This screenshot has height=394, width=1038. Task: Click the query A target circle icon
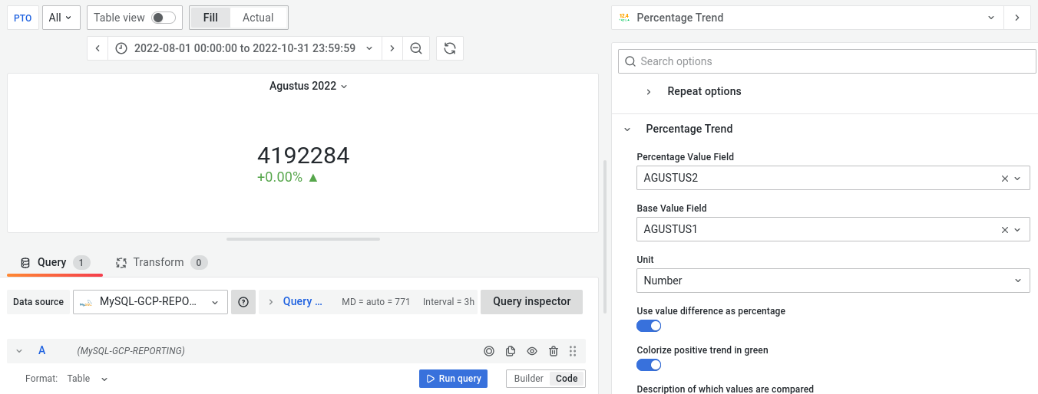click(489, 351)
